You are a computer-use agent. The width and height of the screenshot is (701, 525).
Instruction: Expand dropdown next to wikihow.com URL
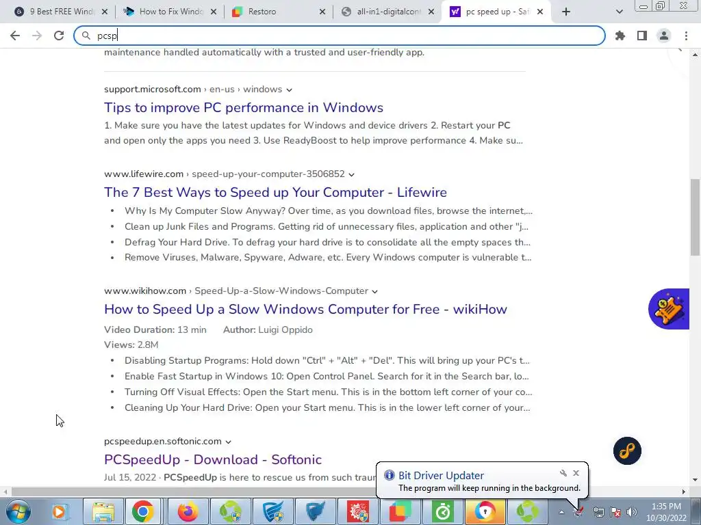(x=374, y=291)
